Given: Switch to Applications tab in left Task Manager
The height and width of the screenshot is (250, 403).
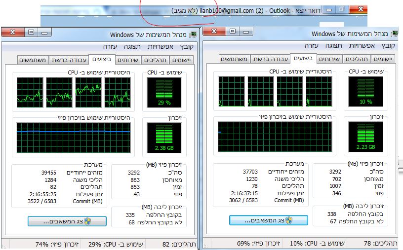Looking at the screenshot, I should click(181, 60).
